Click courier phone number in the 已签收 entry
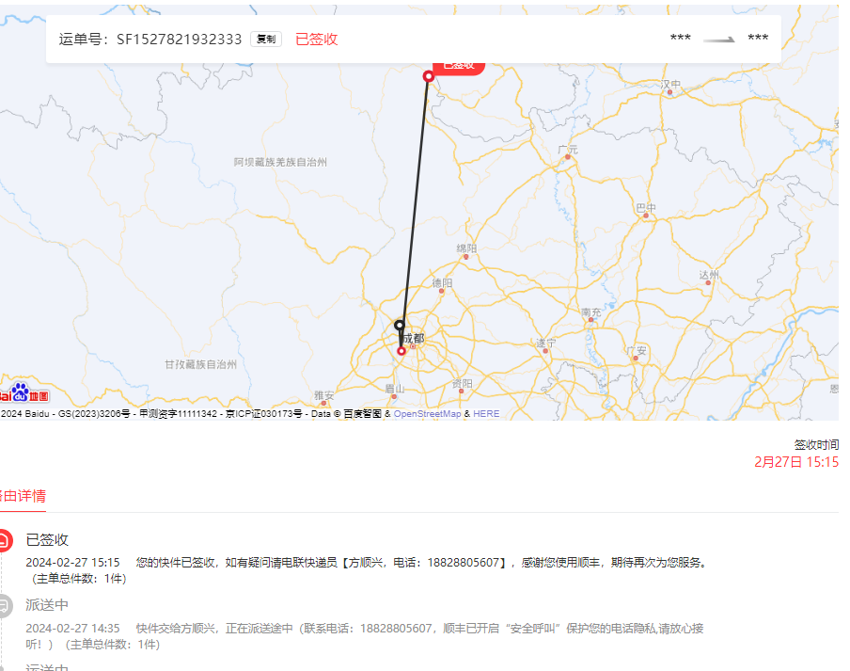The height and width of the screenshot is (671, 850). pos(463,563)
